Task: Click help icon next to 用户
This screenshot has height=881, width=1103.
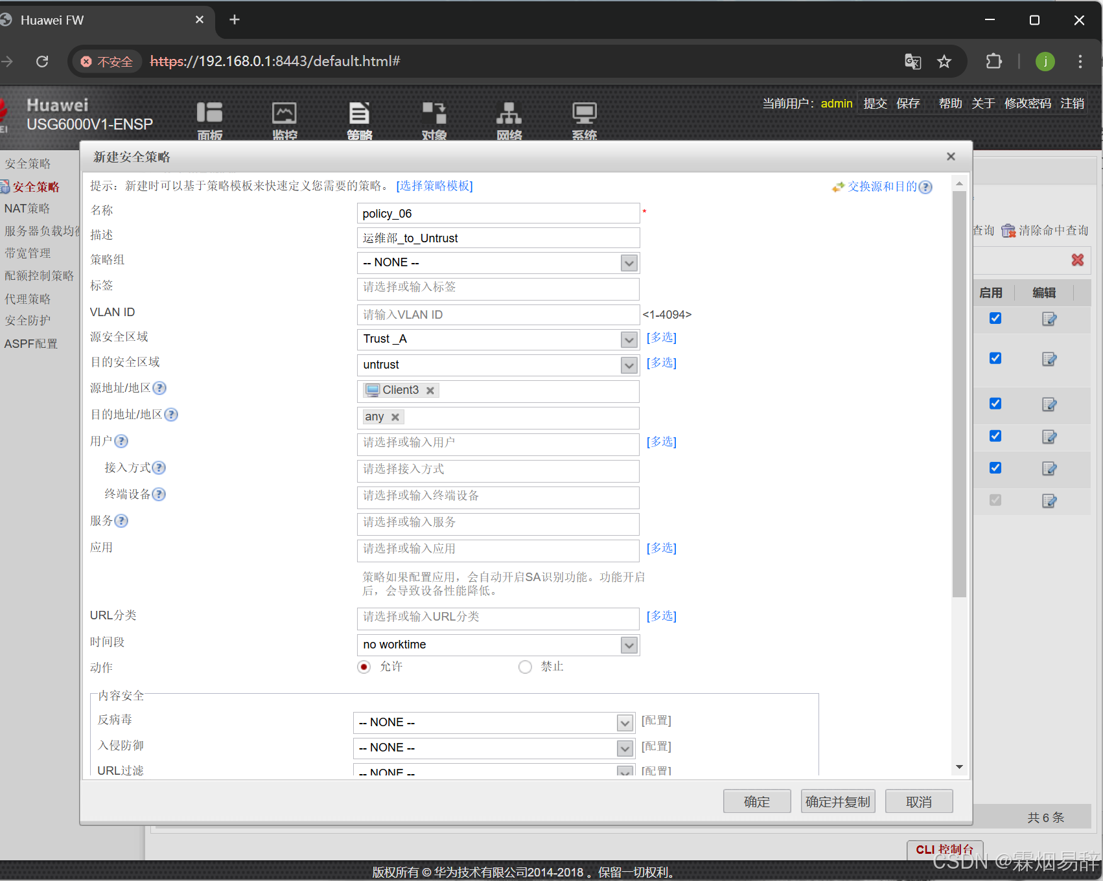Action: (121, 441)
